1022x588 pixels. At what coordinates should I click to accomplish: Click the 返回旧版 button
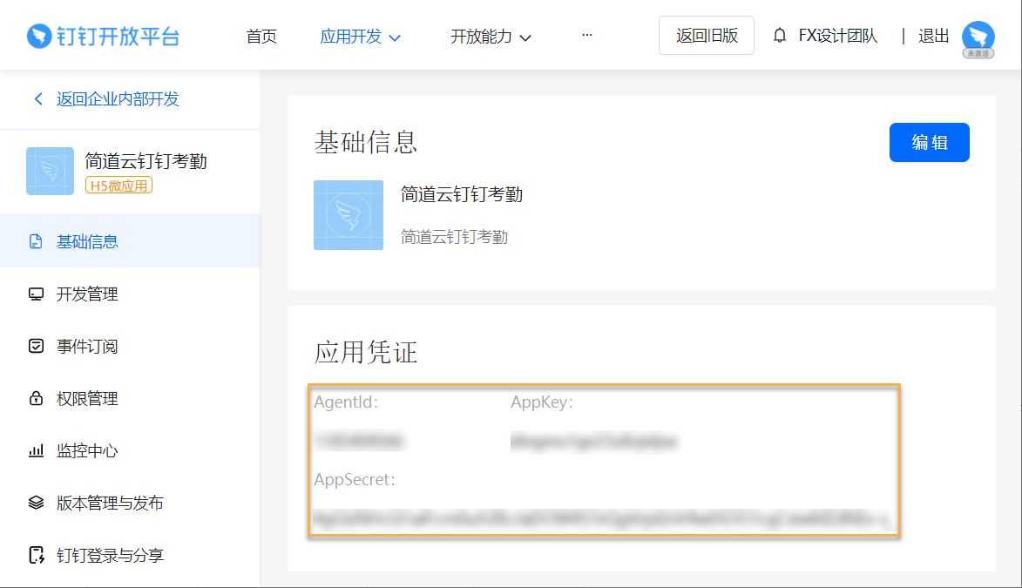(707, 35)
